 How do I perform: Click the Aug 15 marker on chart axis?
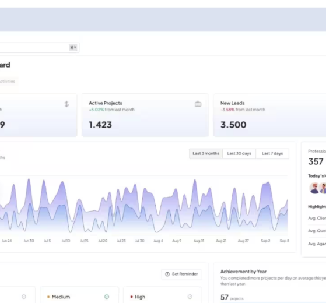click(199, 241)
